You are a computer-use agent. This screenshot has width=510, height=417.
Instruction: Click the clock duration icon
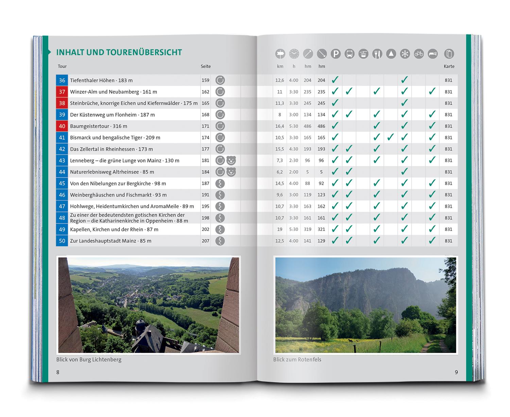point(294,54)
